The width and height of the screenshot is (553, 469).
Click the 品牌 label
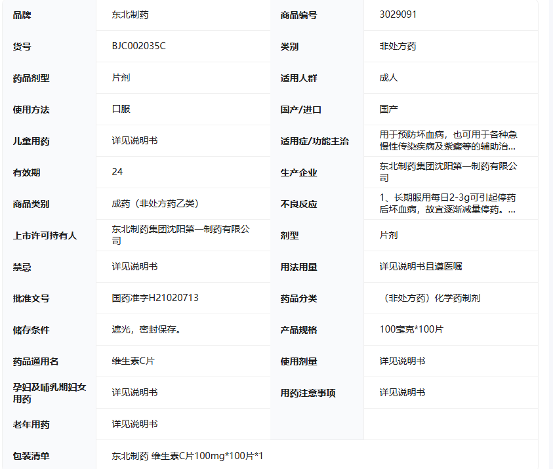tap(22, 15)
